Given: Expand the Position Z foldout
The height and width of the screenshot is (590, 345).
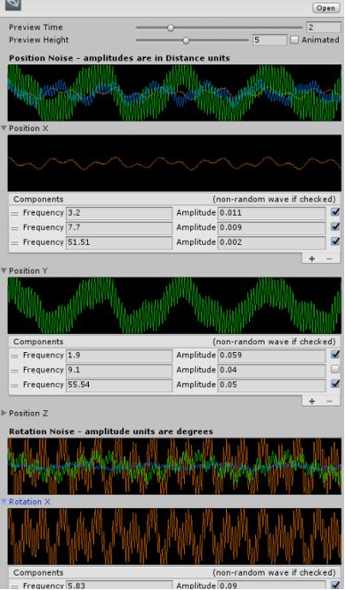Looking at the screenshot, I should point(4,414).
